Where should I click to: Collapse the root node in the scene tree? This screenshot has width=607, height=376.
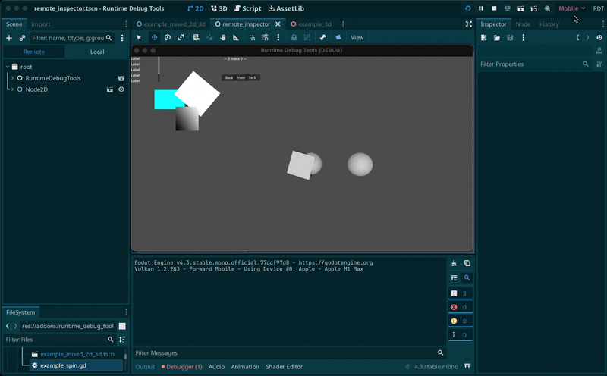pyautogui.click(x=7, y=67)
